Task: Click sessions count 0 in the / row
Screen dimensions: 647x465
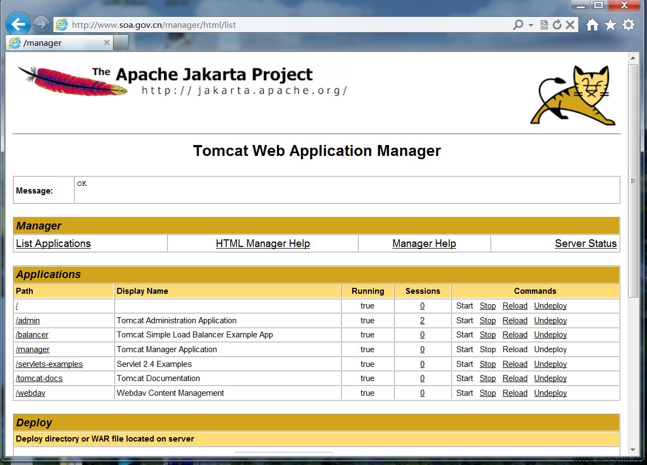Action: coord(422,306)
